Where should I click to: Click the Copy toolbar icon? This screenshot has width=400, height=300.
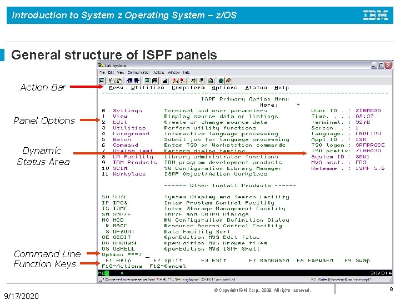click(x=112, y=81)
